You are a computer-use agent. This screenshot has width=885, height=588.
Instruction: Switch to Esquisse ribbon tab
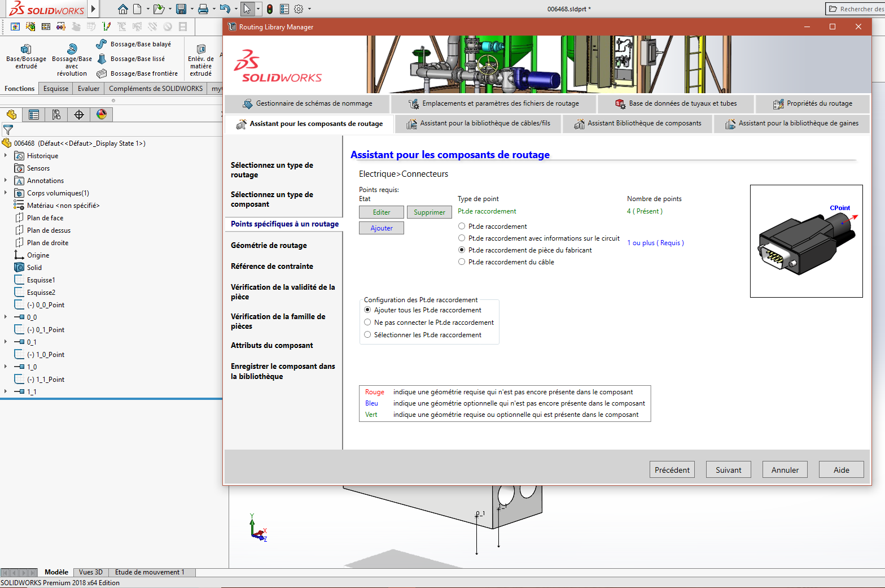56,89
